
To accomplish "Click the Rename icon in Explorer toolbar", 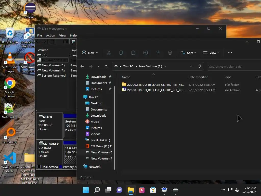I will tap(146, 53).
